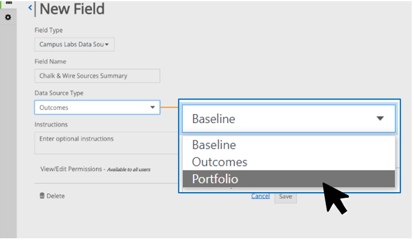Choose Portfolio from the dropdown list

(289, 179)
